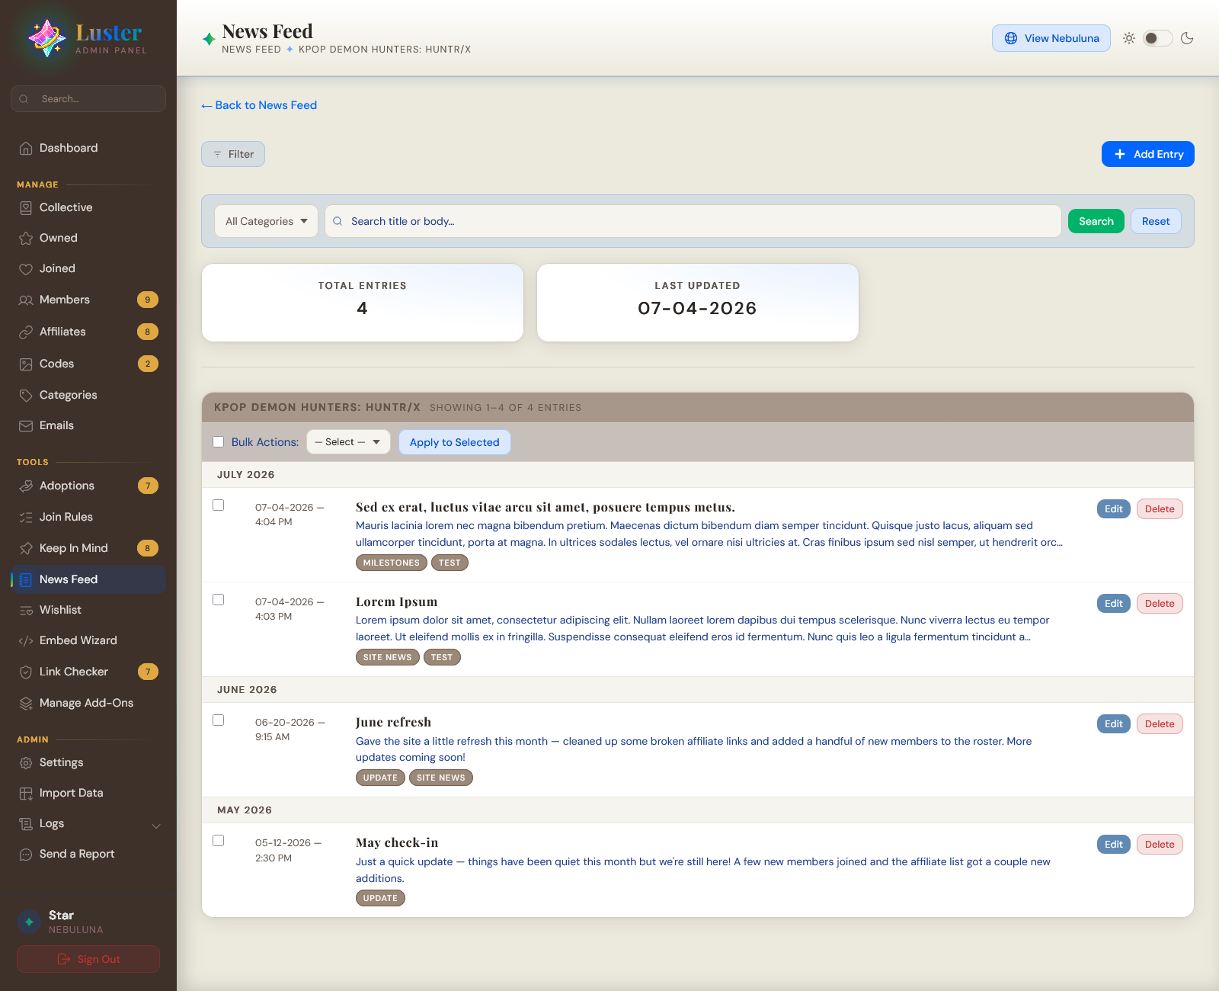Viewport: 1219px width, 991px height.
Task: Open Dashboard via its home icon
Action: 26,149
